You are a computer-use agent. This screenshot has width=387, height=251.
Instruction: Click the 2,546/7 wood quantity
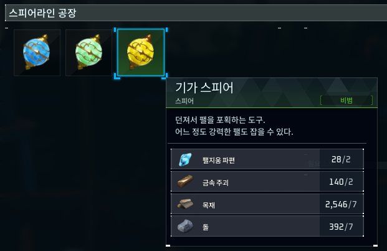(x=341, y=205)
